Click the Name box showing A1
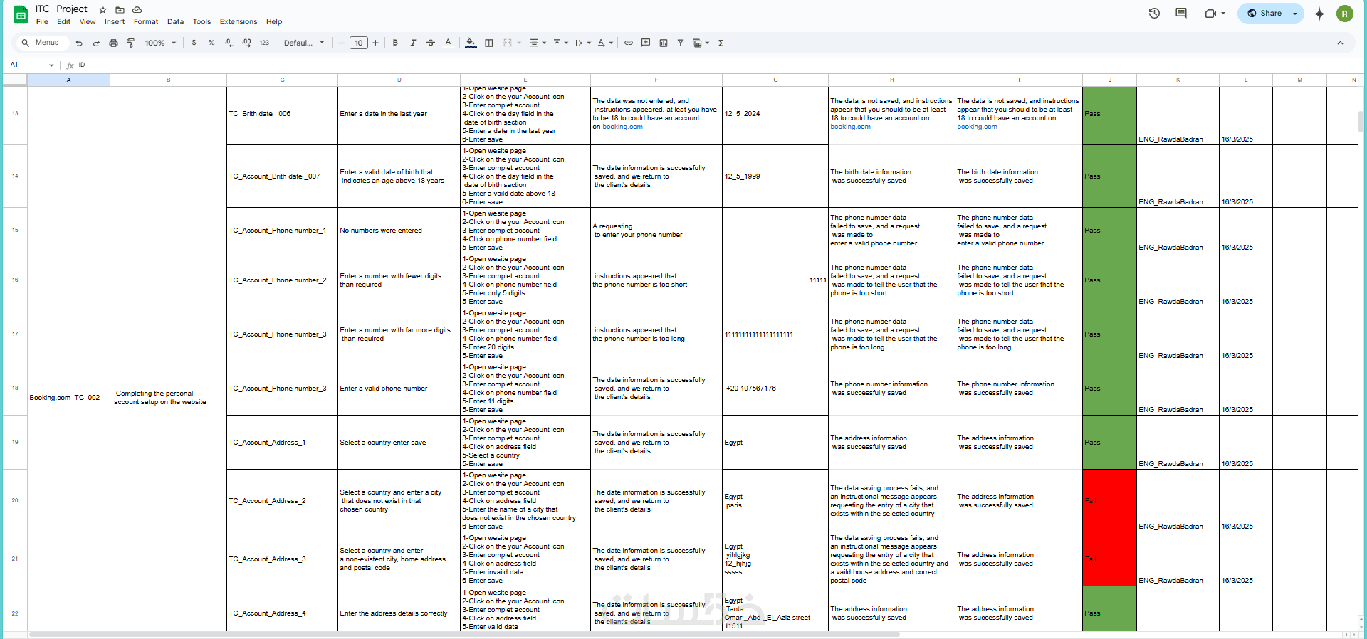Image resolution: width=1367 pixels, height=639 pixels. click(x=31, y=65)
